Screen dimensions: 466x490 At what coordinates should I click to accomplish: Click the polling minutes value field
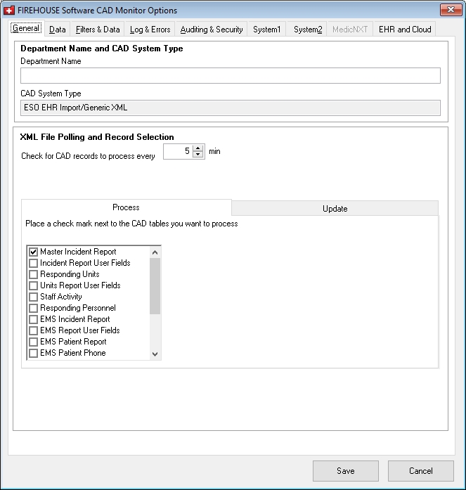click(178, 152)
